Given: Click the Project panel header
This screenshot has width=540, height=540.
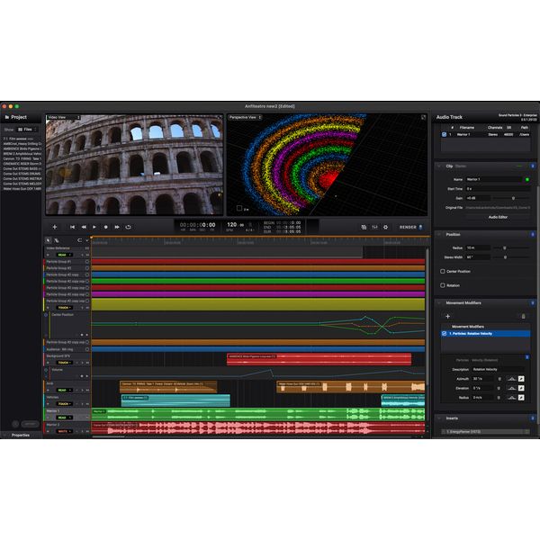Looking at the screenshot, I should (x=16, y=117).
